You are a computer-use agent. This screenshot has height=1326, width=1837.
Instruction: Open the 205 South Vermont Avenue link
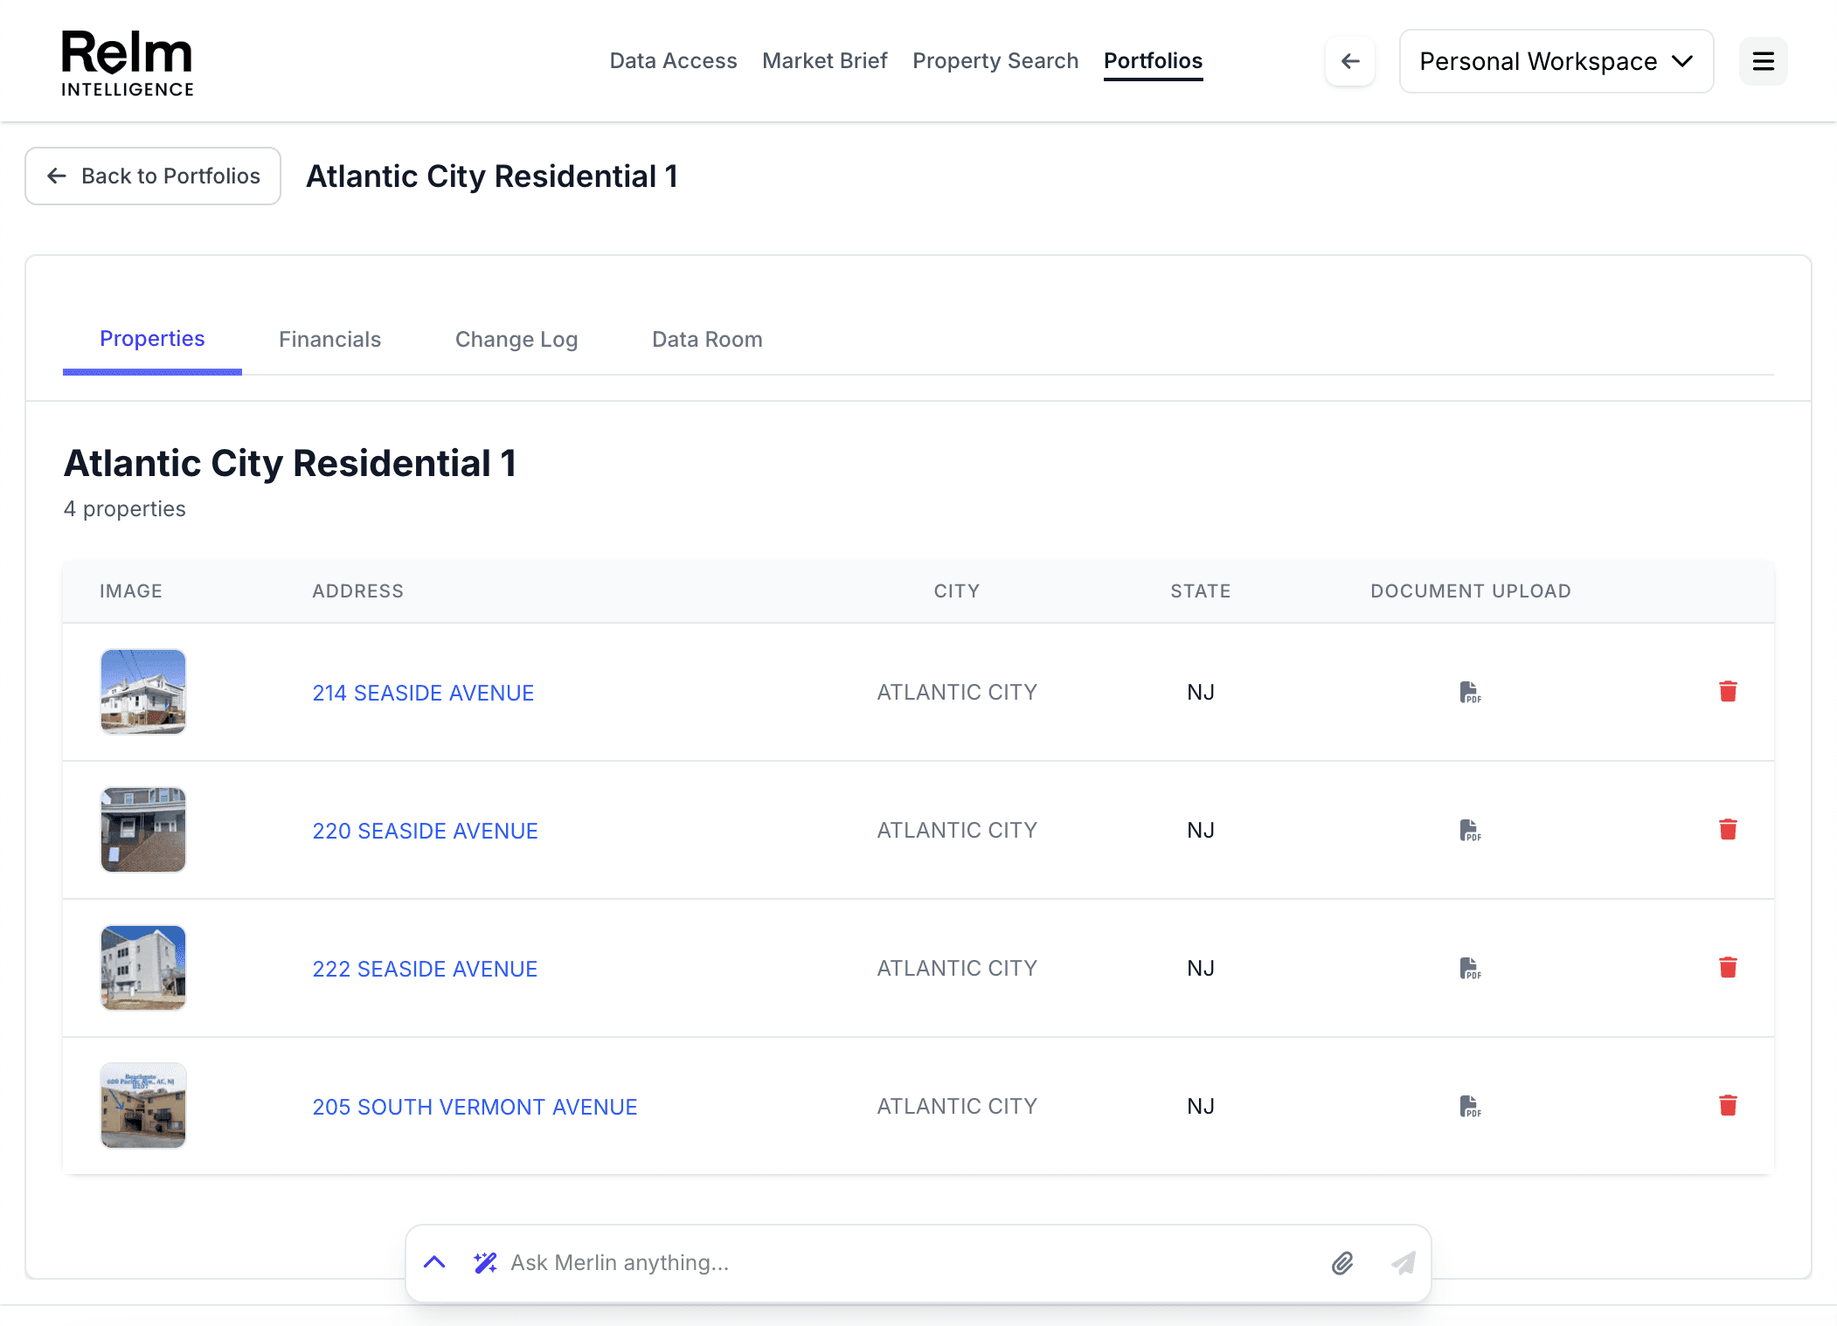click(475, 1107)
